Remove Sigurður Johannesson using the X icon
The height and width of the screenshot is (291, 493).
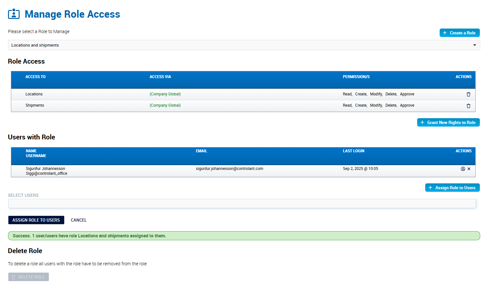pos(469,169)
